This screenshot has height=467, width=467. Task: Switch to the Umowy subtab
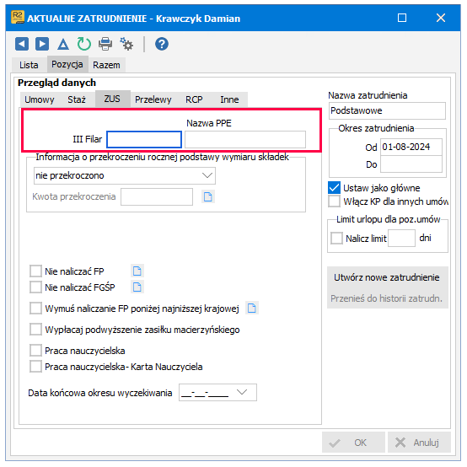coord(40,99)
